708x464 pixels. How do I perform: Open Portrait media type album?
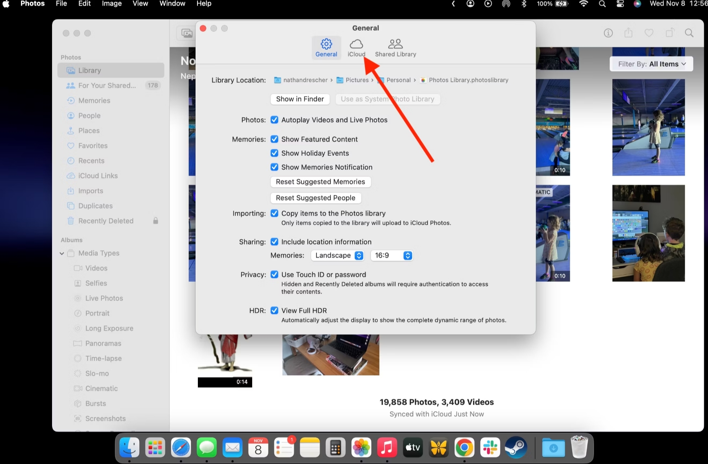pos(111,314)
